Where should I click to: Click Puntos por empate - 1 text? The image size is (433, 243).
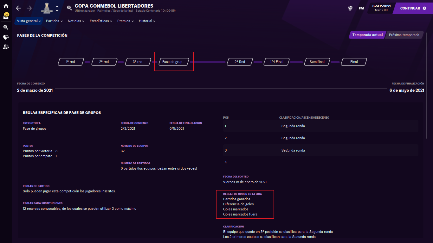tap(40, 156)
